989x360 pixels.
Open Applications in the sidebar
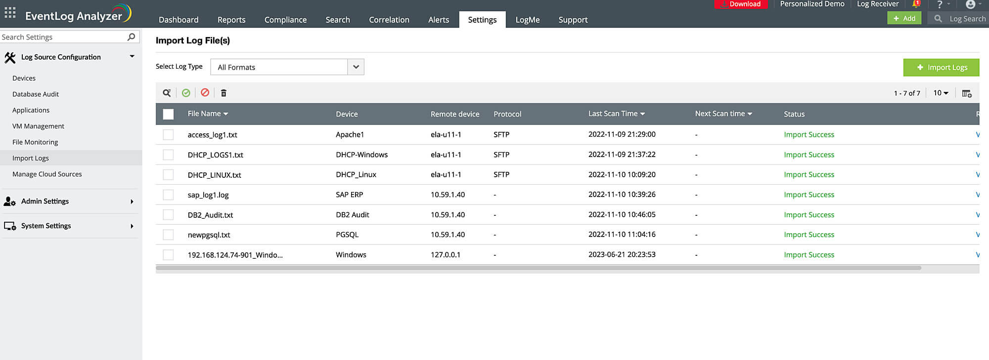pos(31,110)
